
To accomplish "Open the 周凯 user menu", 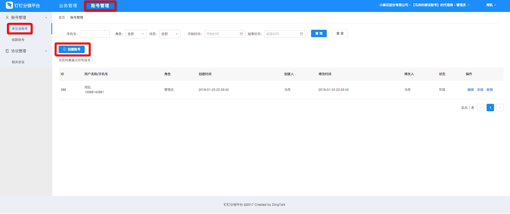I will coord(491,5).
